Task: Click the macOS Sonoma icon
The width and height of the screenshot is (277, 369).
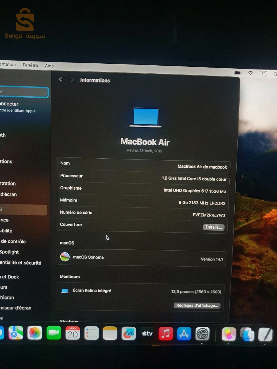Action: (x=65, y=257)
